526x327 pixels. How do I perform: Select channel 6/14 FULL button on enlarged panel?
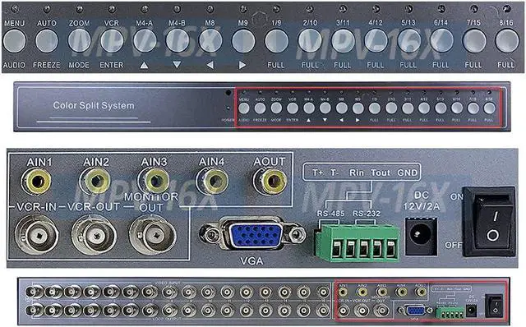[x=441, y=41]
